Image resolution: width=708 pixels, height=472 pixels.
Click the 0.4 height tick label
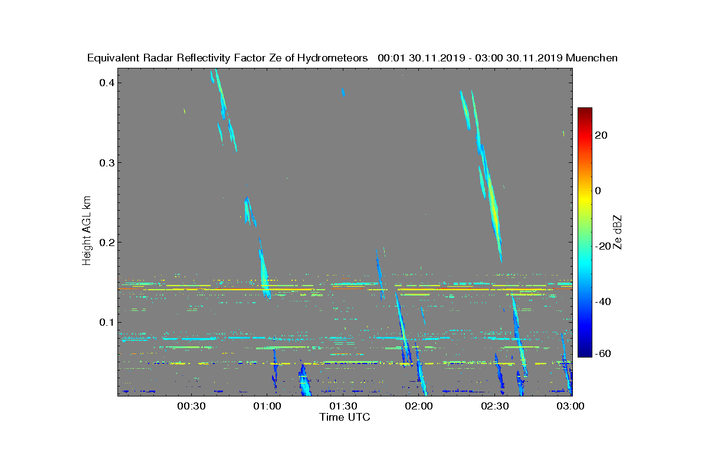pos(106,83)
